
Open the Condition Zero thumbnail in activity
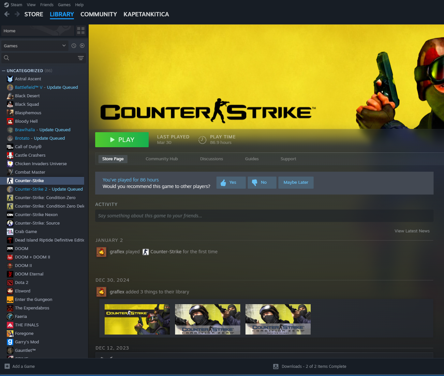click(x=207, y=319)
